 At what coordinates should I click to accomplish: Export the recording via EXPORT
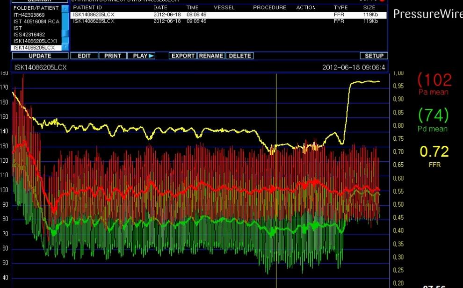[x=183, y=56]
